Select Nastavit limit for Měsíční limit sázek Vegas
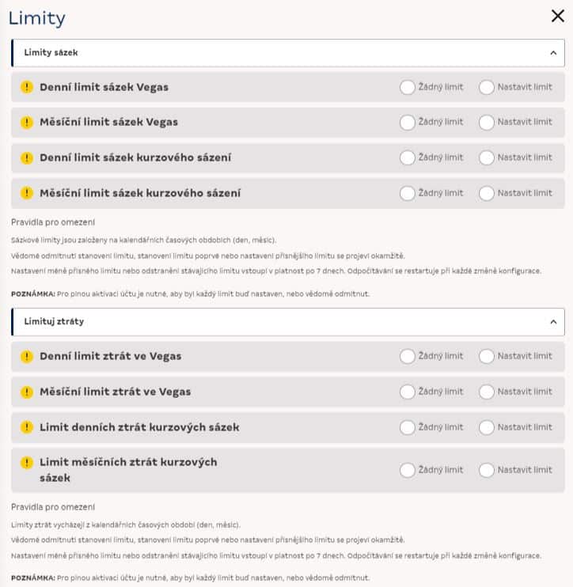The width and height of the screenshot is (573, 587). [x=487, y=123]
